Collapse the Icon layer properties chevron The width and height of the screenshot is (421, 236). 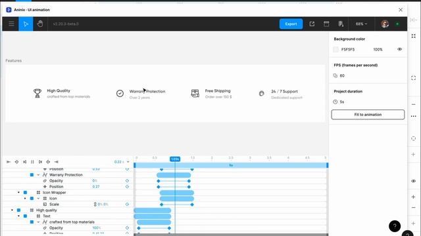tap(38, 199)
